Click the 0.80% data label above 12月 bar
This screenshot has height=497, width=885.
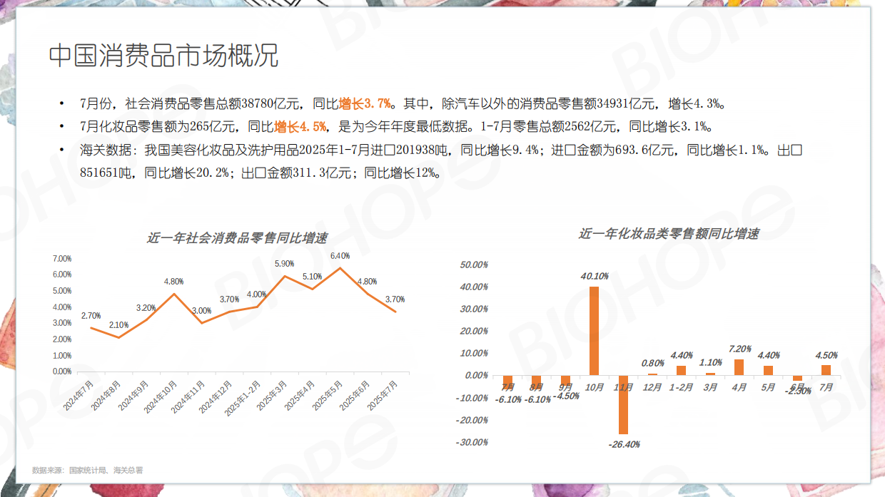pyautogui.click(x=652, y=363)
